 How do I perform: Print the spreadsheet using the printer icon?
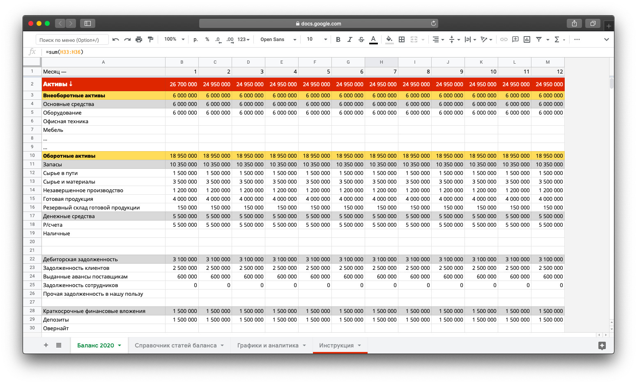139,39
